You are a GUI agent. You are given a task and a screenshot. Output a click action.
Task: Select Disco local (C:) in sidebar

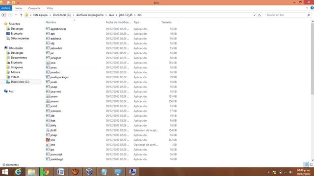point(20,82)
